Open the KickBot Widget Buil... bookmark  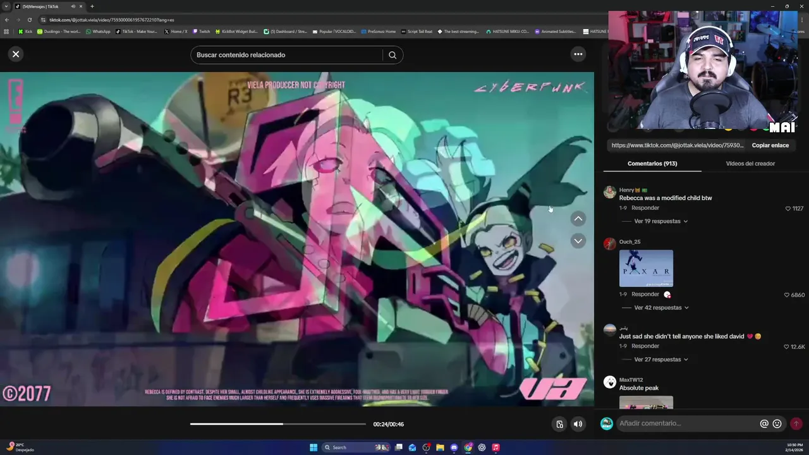(x=236, y=32)
